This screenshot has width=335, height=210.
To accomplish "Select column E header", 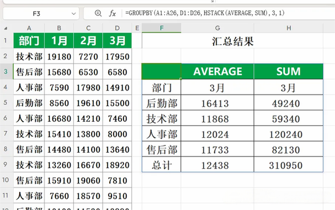I will (x=137, y=28).
